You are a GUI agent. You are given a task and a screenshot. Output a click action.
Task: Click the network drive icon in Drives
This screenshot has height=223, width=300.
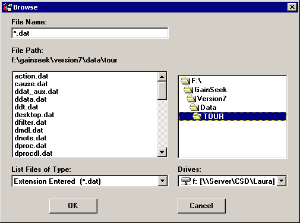pyautogui.click(x=186, y=181)
